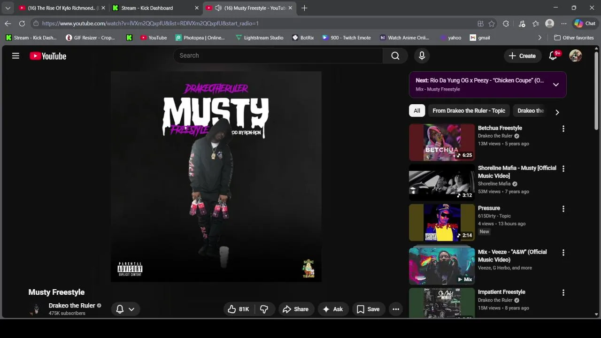Open options menu for Impatient Freestyle
This screenshot has width=601, height=338.
tap(563, 292)
